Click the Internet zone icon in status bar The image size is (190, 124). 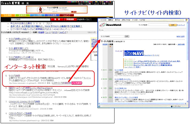pyautogui.click(x=172, y=106)
